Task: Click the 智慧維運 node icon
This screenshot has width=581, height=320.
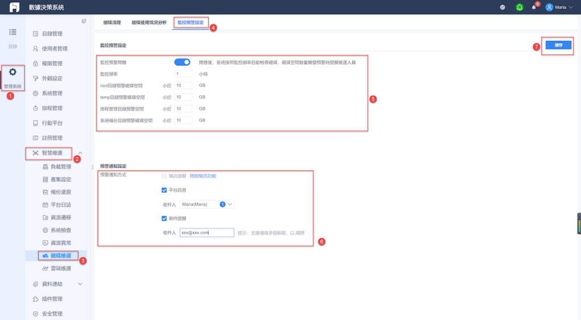Action: point(36,153)
